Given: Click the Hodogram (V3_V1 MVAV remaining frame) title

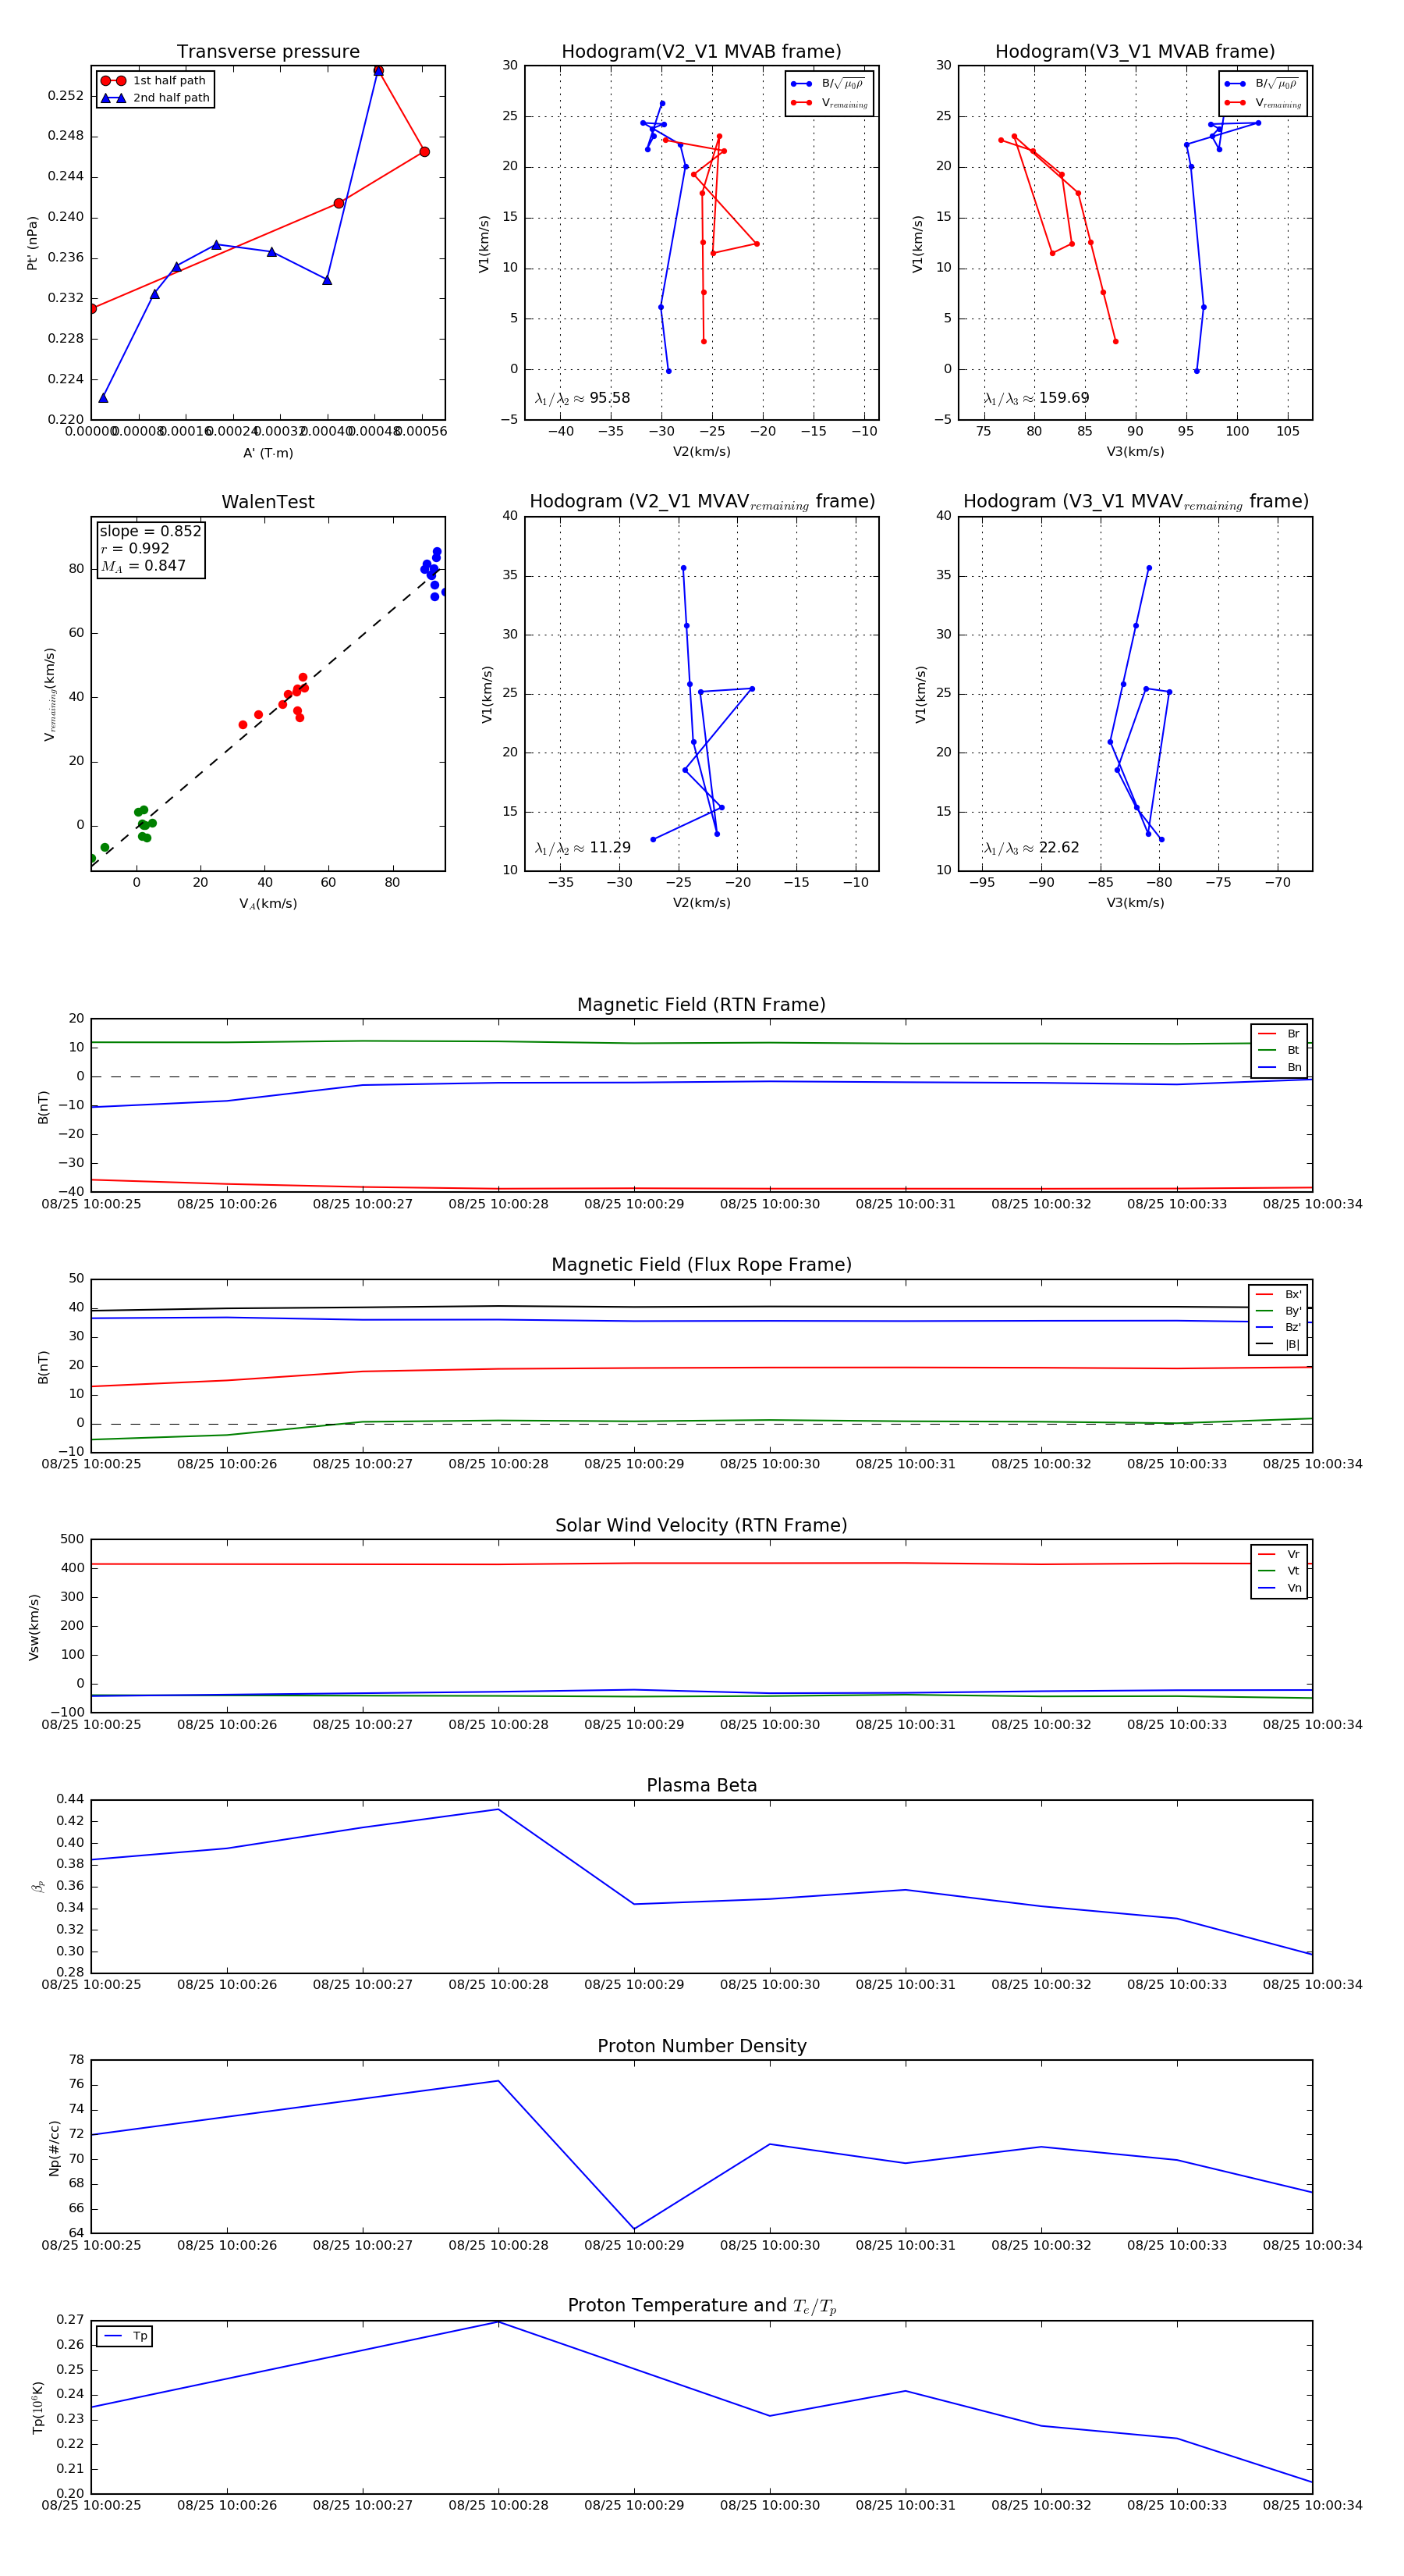Looking at the screenshot, I should pos(1135,502).
